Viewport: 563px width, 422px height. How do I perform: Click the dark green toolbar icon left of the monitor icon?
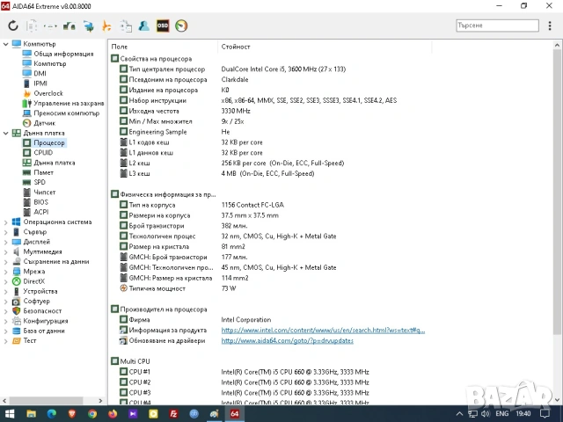[69, 25]
